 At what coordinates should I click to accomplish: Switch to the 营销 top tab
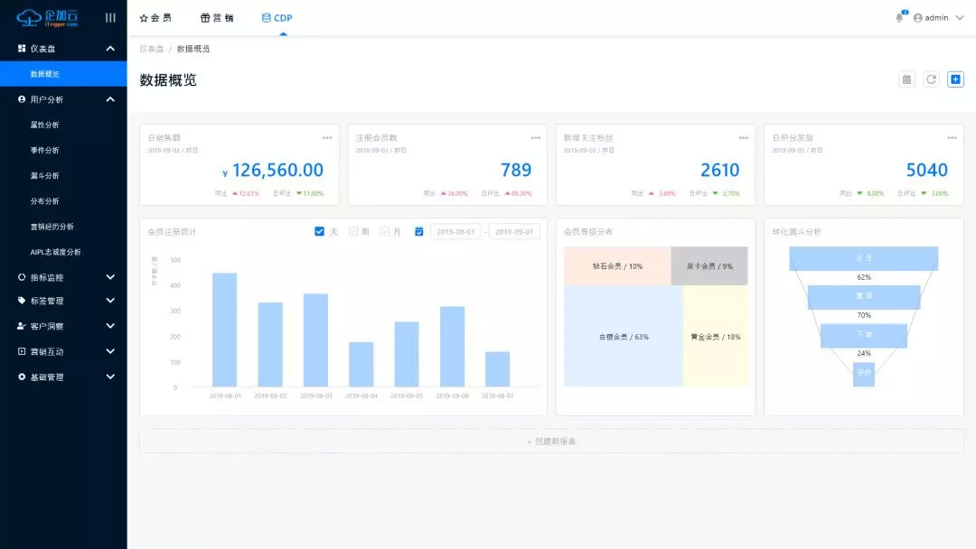pyautogui.click(x=217, y=18)
